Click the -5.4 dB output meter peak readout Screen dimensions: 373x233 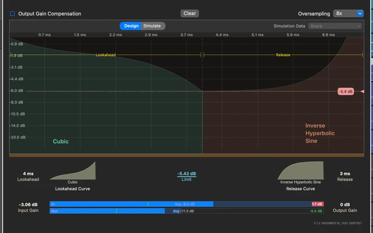pyautogui.click(x=317, y=211)
